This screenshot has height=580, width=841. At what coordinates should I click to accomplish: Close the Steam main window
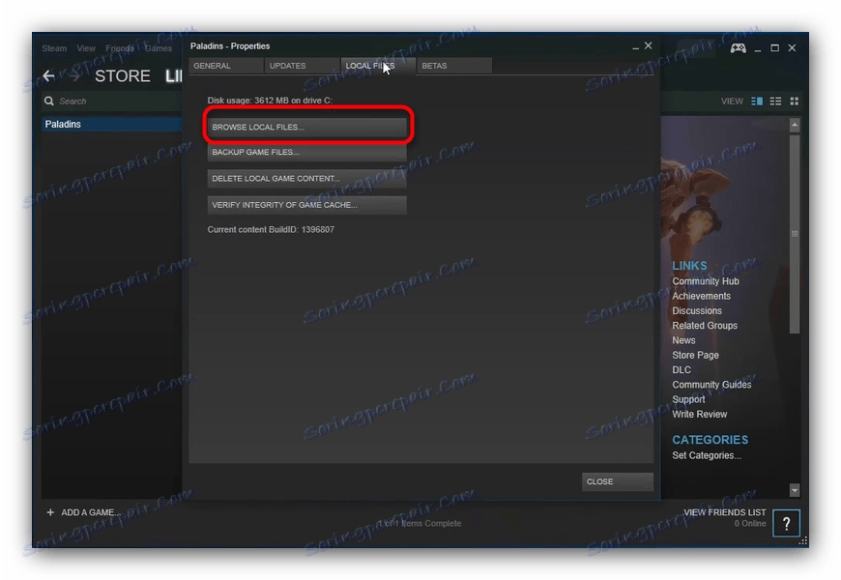coord(793,48)
